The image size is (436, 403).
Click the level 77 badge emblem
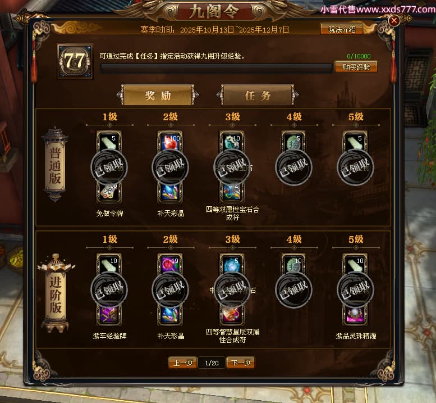[75, 61]
